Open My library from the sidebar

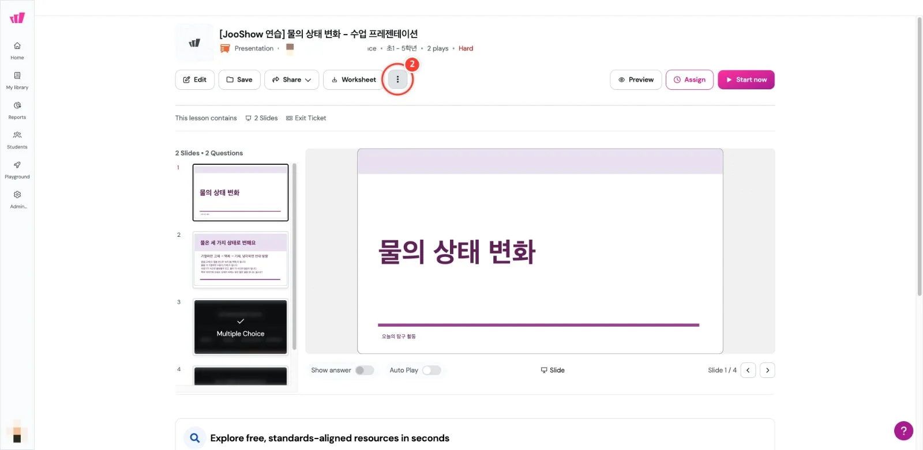pos(17,81)
